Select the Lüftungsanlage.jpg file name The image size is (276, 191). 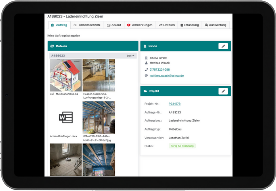pos(64,94)
